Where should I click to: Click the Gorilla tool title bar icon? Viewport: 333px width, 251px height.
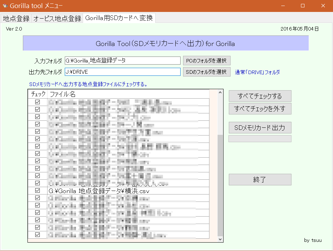5,6
